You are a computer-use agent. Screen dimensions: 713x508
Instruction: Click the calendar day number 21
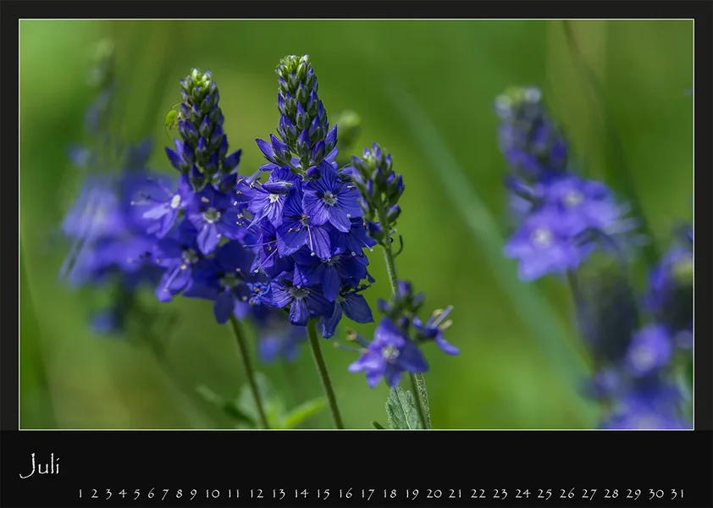[456, 494]
